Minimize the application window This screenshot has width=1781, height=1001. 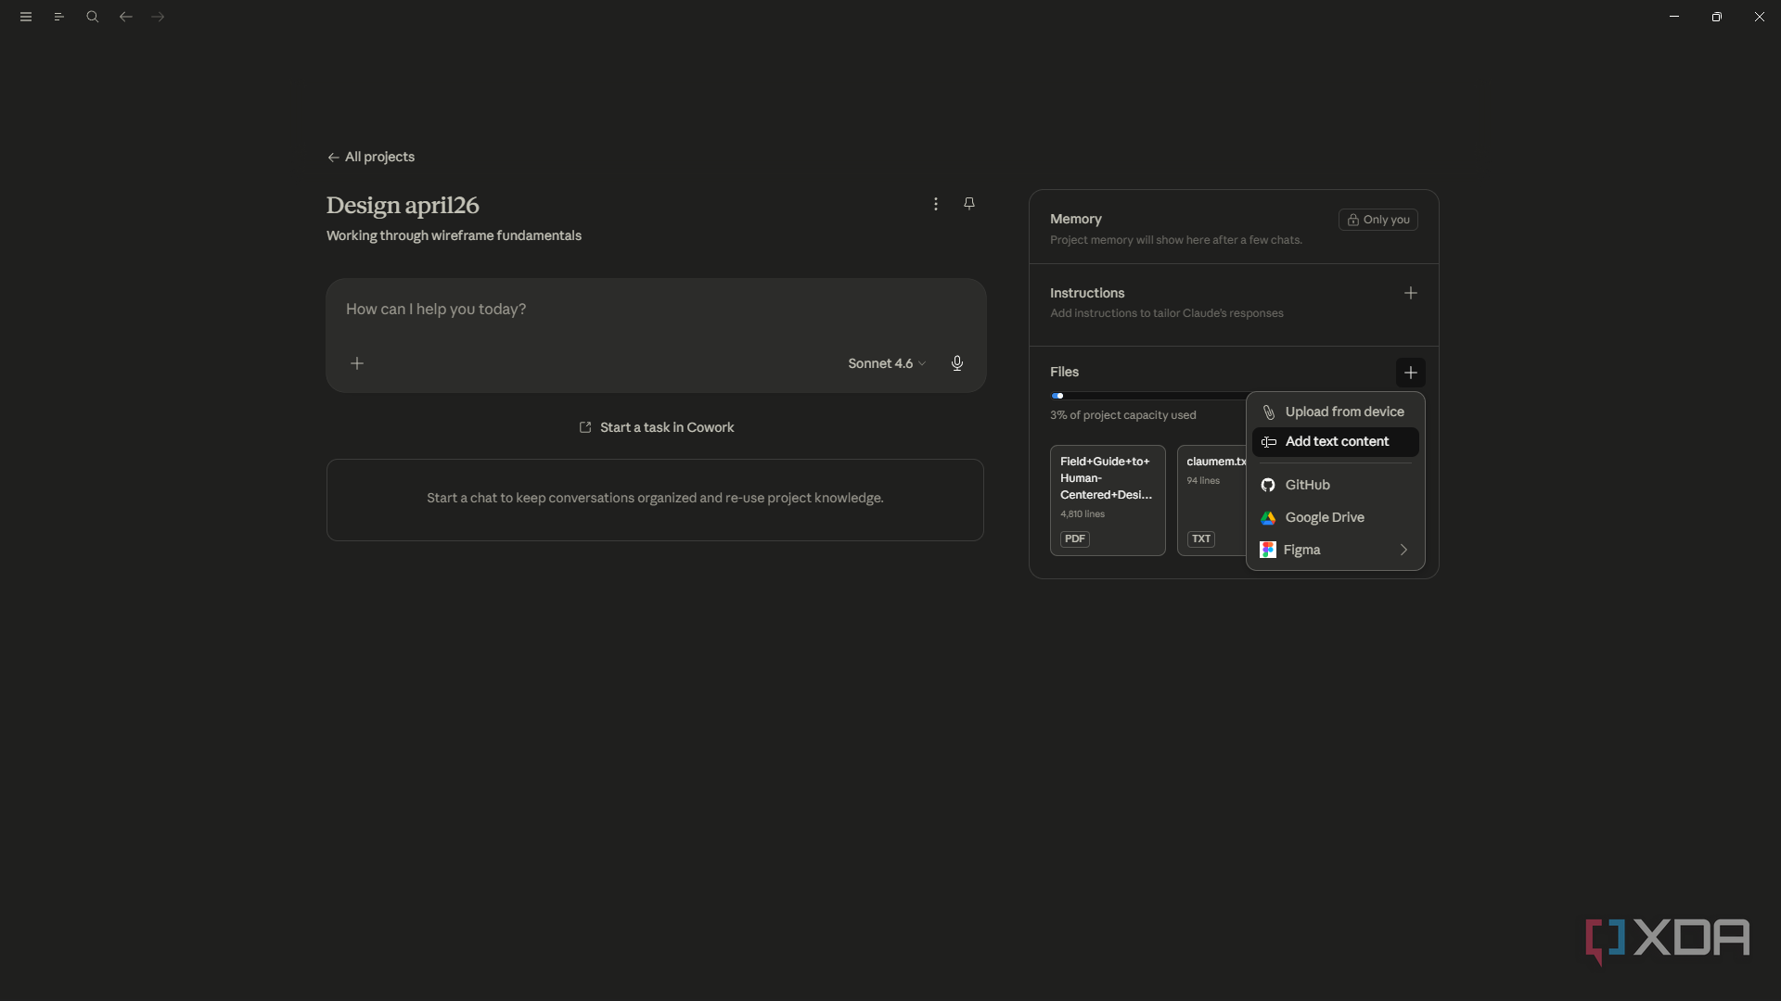pos(1674,17)
